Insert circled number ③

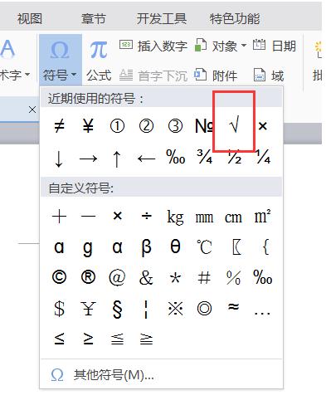tap(175, 126)
